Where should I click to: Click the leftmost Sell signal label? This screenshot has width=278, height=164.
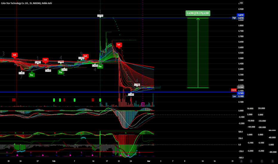[15, 55]
